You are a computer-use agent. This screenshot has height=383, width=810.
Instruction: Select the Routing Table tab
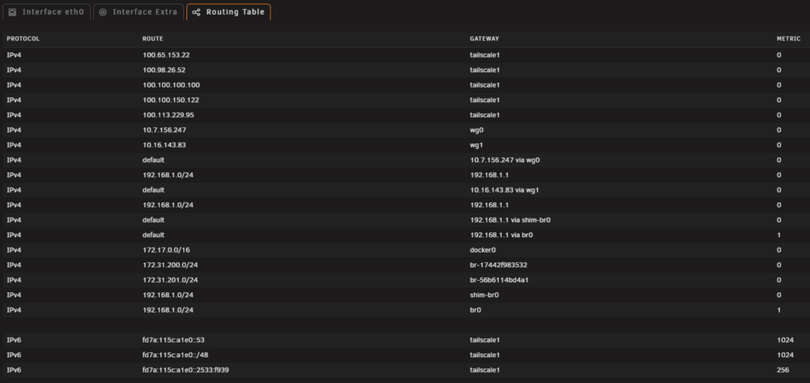click(x=228, y=12)
